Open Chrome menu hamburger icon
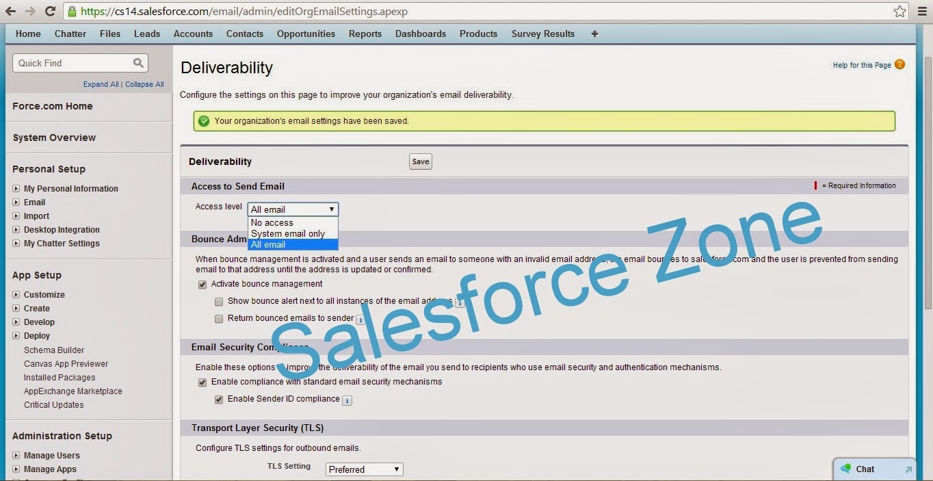 [921, 11]
